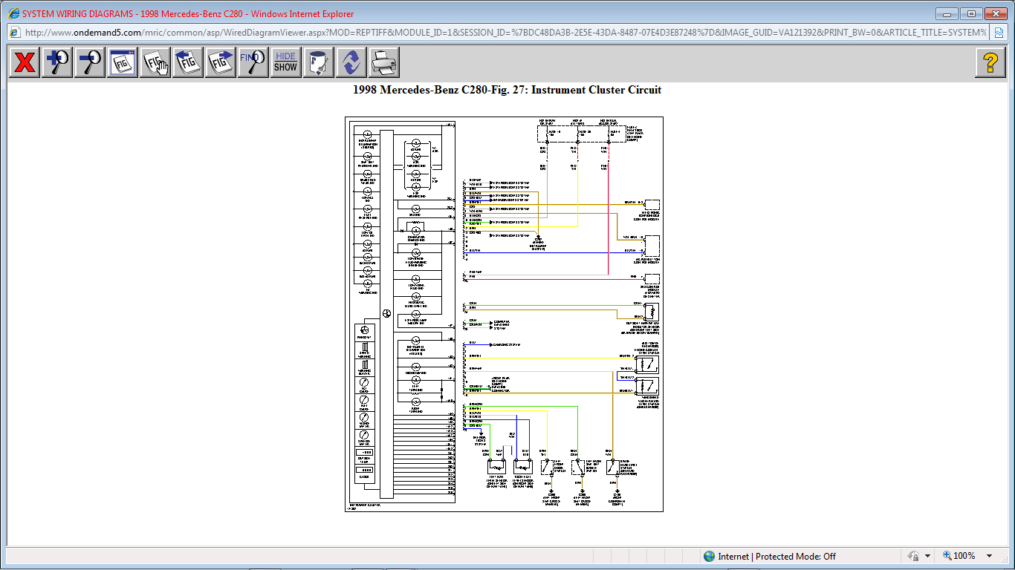Click the Instrument Cluster wiring diagram image
1015x570 pixels.
coord(504,314)
